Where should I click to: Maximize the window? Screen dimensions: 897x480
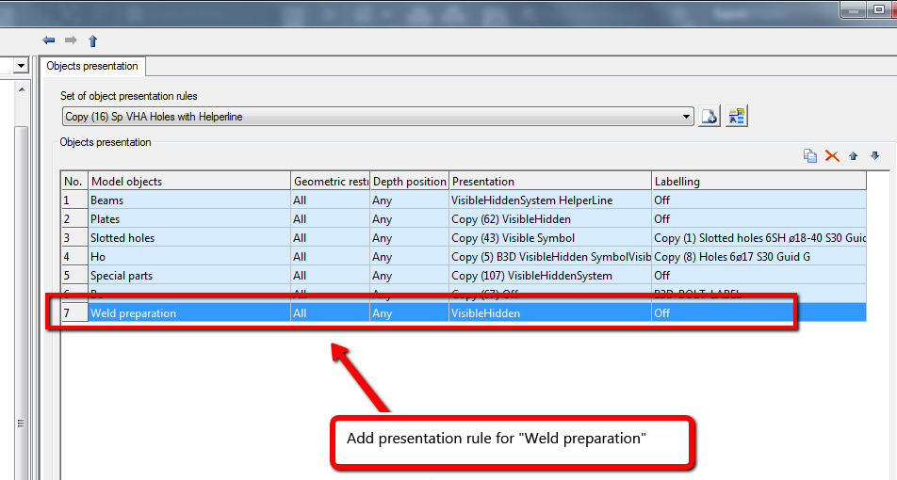point(880,9)
